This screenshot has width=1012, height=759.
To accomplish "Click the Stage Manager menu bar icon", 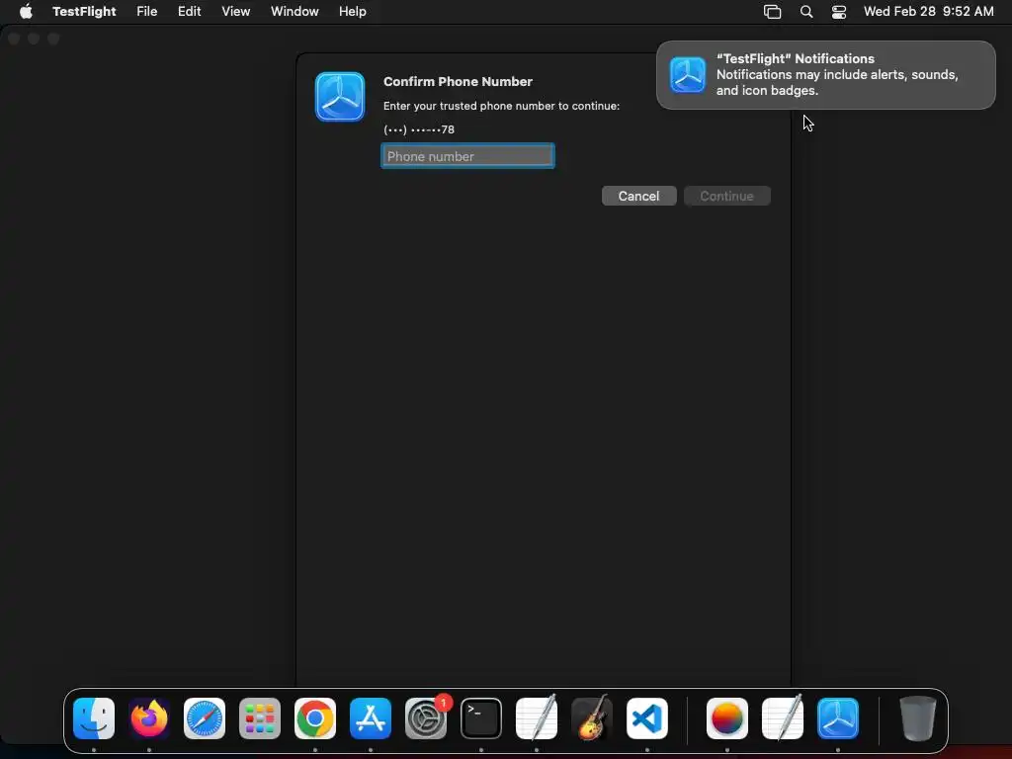I will tap(772, 11).
